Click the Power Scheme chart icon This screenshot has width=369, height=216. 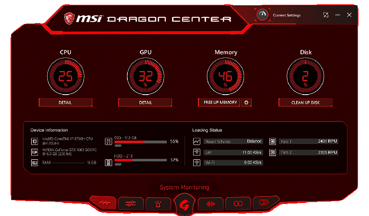[196, 141]
